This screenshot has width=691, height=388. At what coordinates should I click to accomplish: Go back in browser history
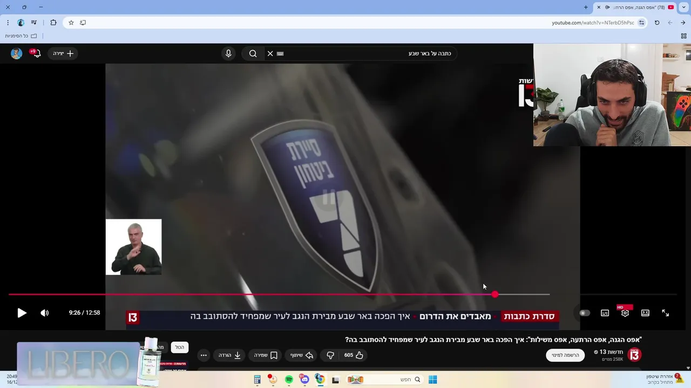click(683, 23)
